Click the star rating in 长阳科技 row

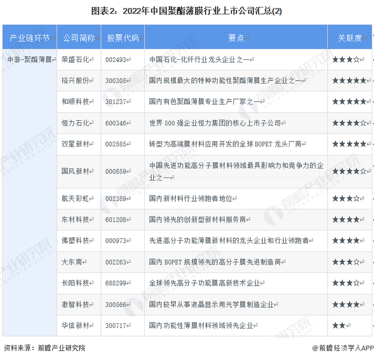[346, 283]
